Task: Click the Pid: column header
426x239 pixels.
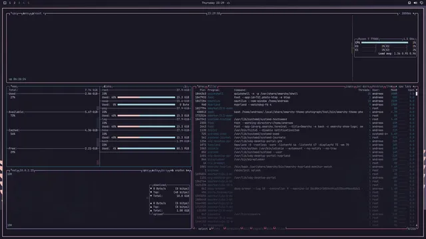Action: [x=202, y=90]
